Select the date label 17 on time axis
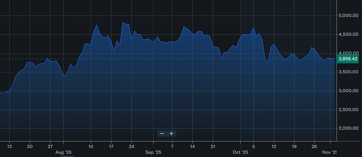362x157 pixels. coord(111,146)
